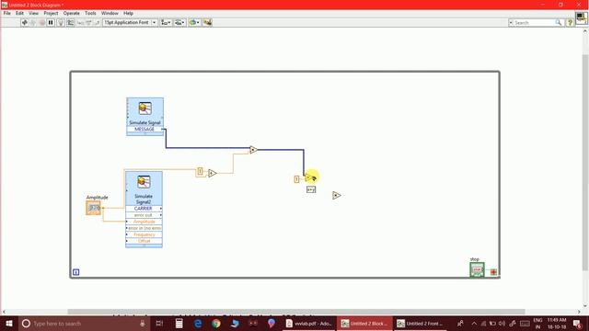Switch to Untitled 2 Front Panel taskbar window
The height and width of the screenshot is (331, 589).
(x=420, y=324)
